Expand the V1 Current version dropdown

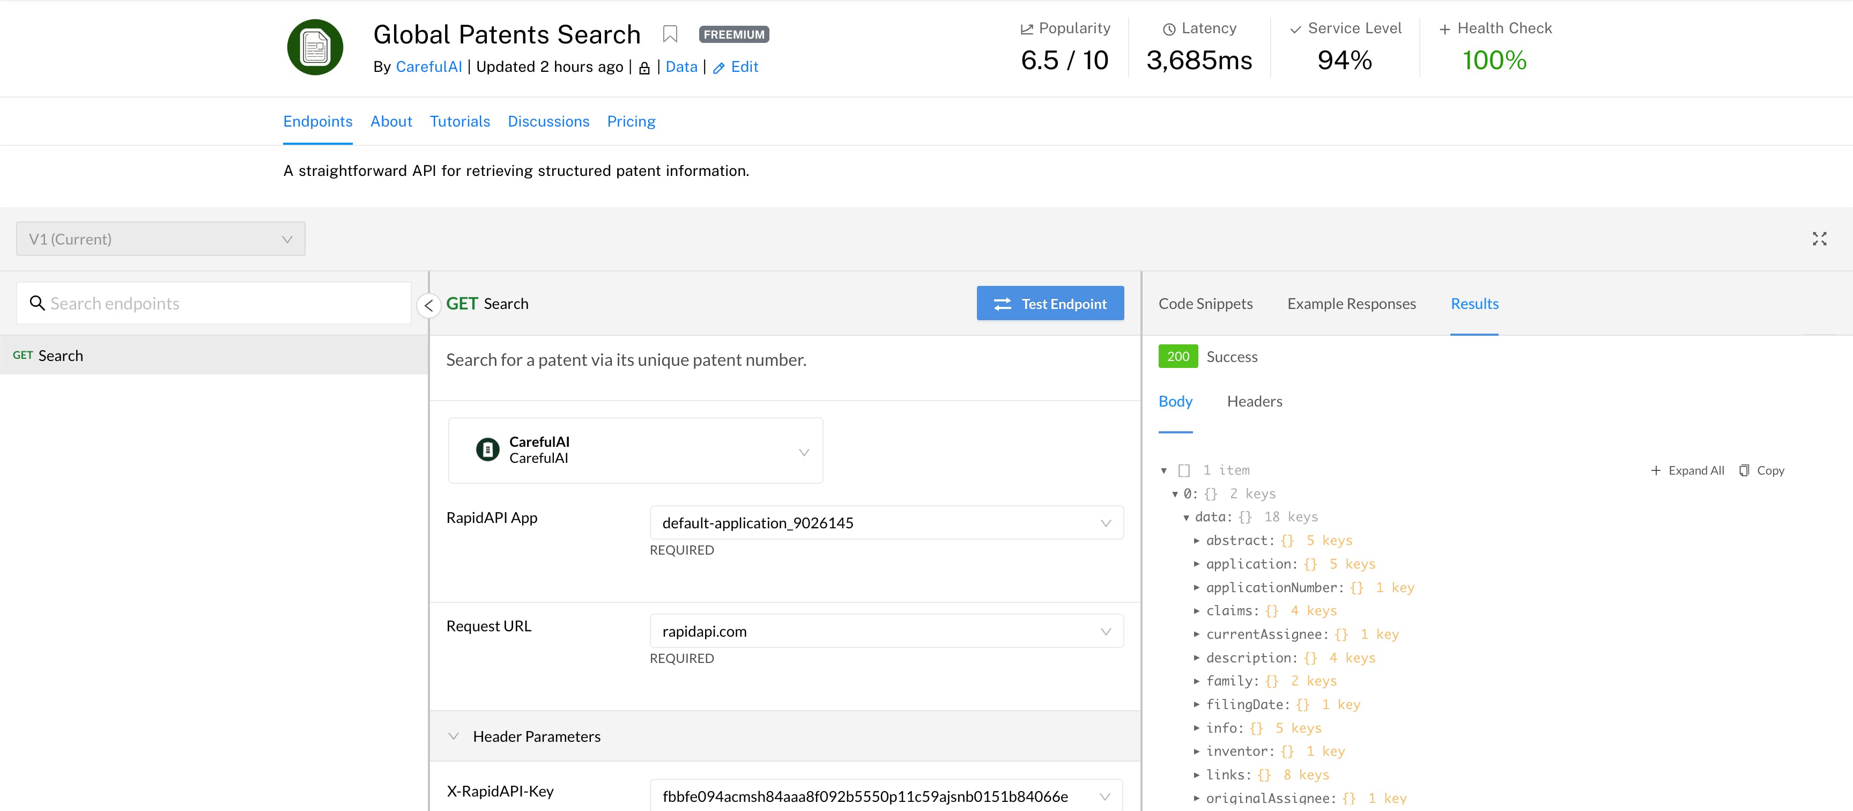click(x=161, y=240)
